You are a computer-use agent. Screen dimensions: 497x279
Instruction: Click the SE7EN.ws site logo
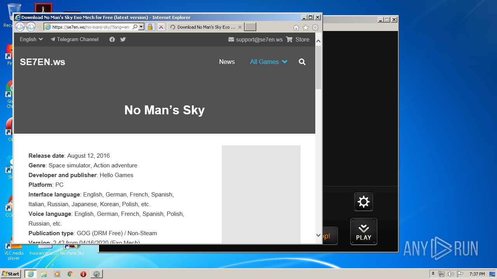click(x=42, y=62)
